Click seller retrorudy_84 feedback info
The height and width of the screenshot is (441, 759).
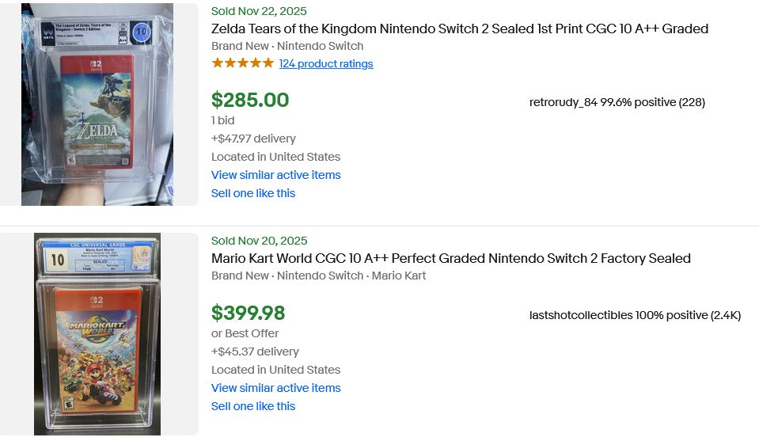pos(617,102)
